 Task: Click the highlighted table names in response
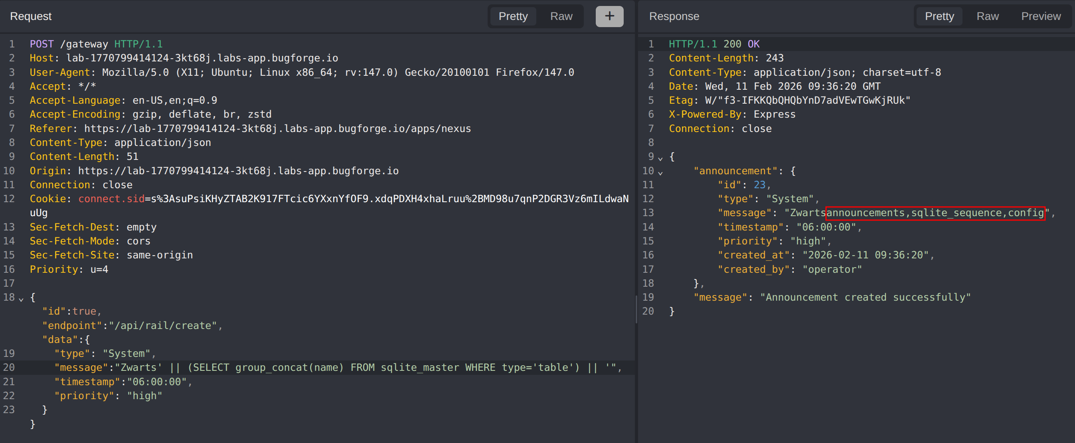click(935, 213)
